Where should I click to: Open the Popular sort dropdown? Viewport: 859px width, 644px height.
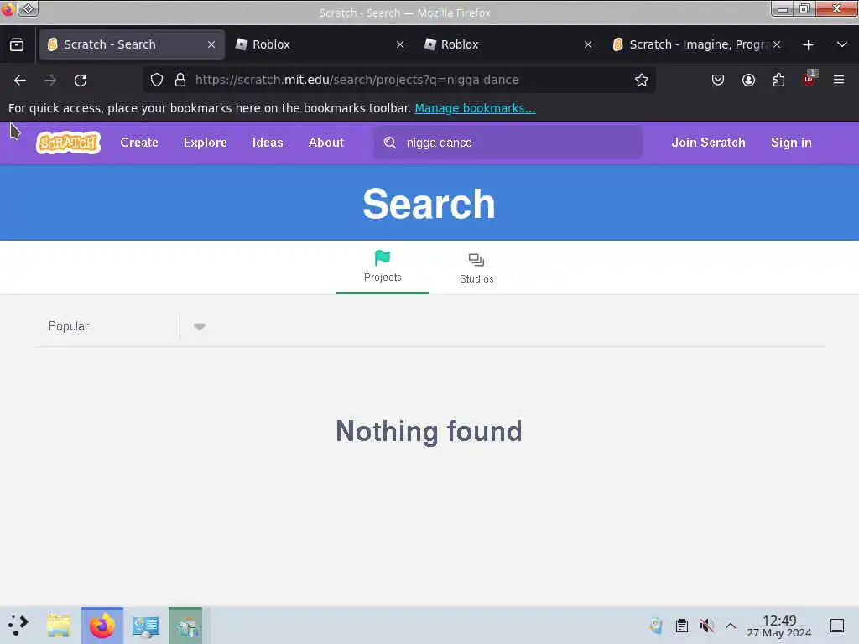click(x=127, y=326)
